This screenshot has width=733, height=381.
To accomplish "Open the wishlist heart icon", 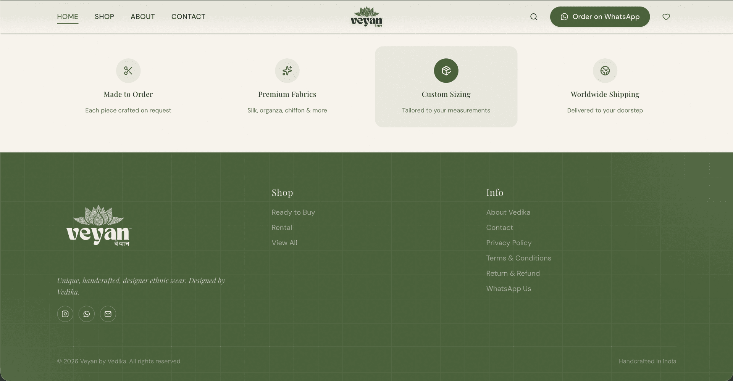I will coord(666,17).
